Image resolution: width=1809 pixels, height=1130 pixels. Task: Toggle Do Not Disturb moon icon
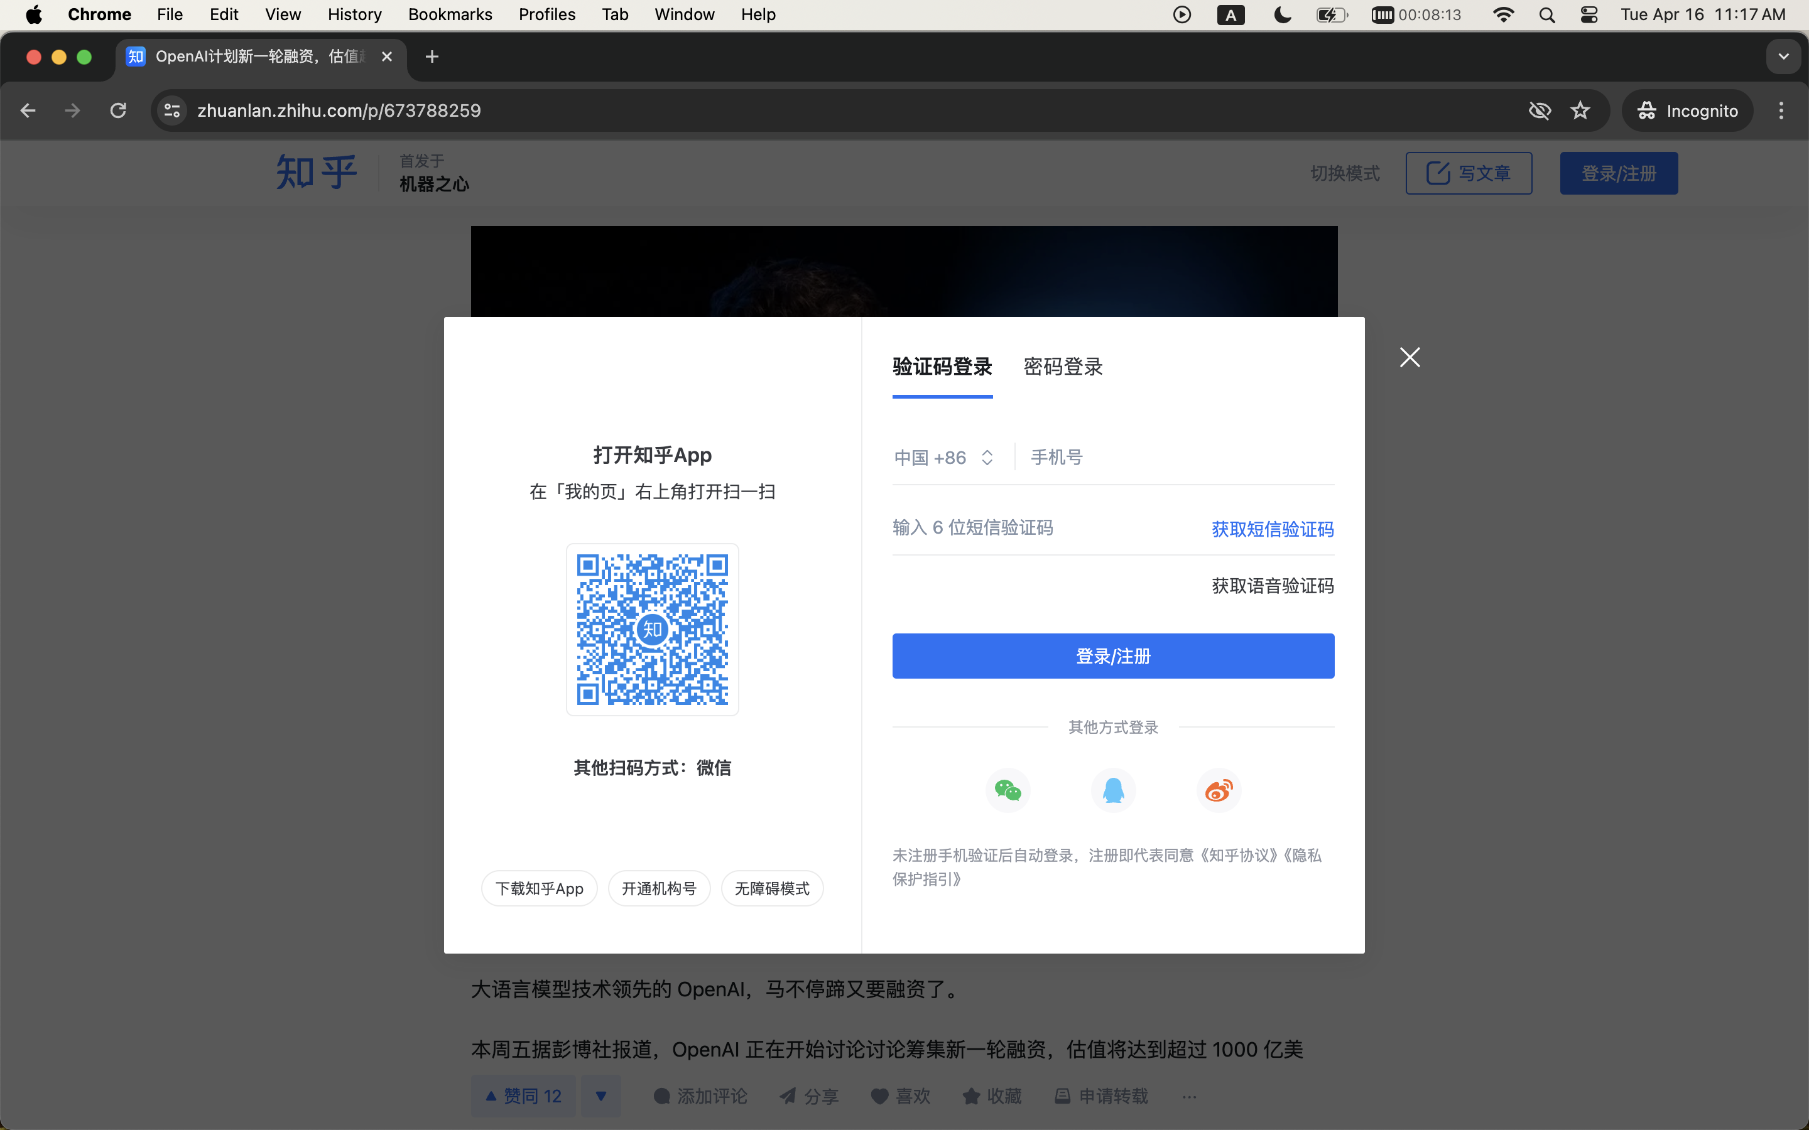[1282, 14]
